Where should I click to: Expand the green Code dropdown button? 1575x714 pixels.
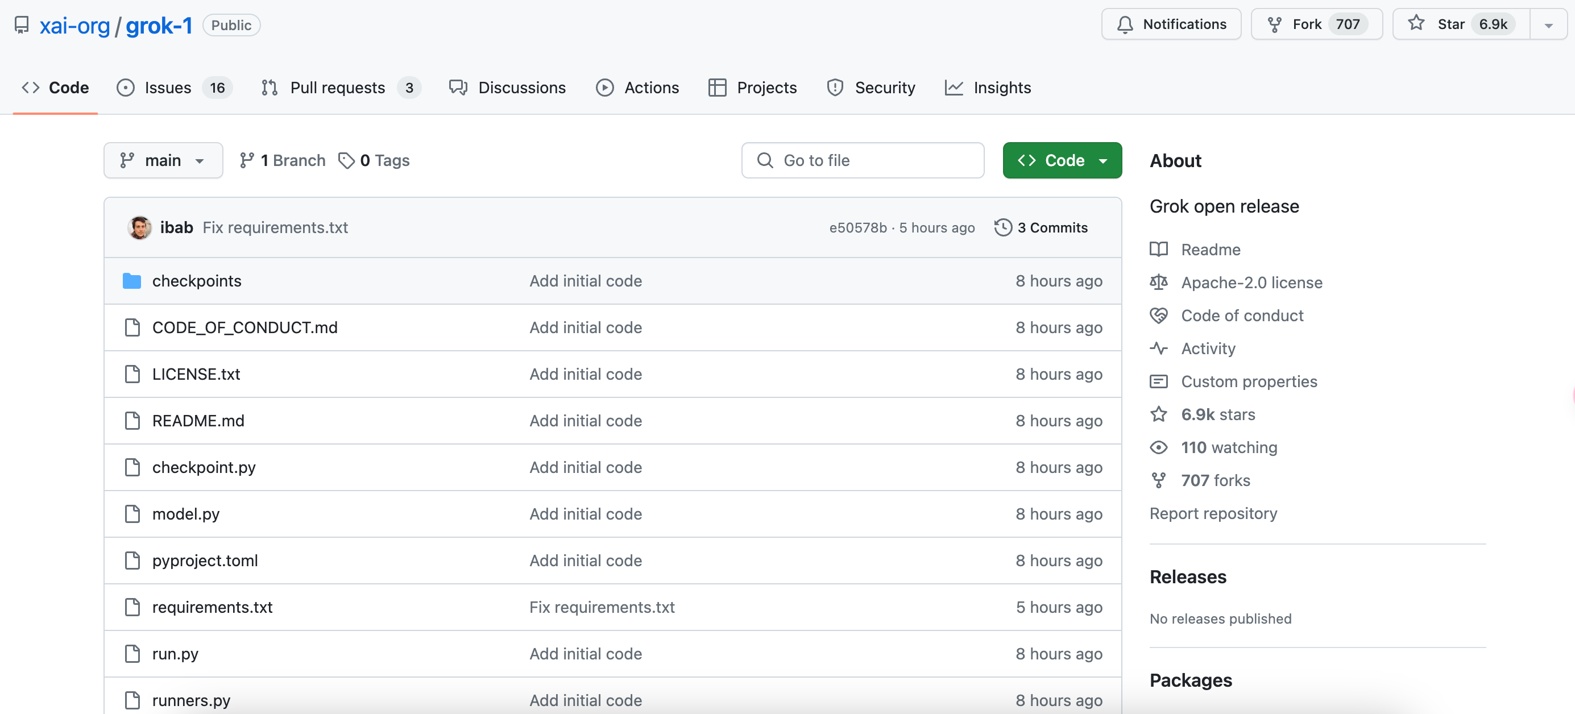pos(1062,160)
